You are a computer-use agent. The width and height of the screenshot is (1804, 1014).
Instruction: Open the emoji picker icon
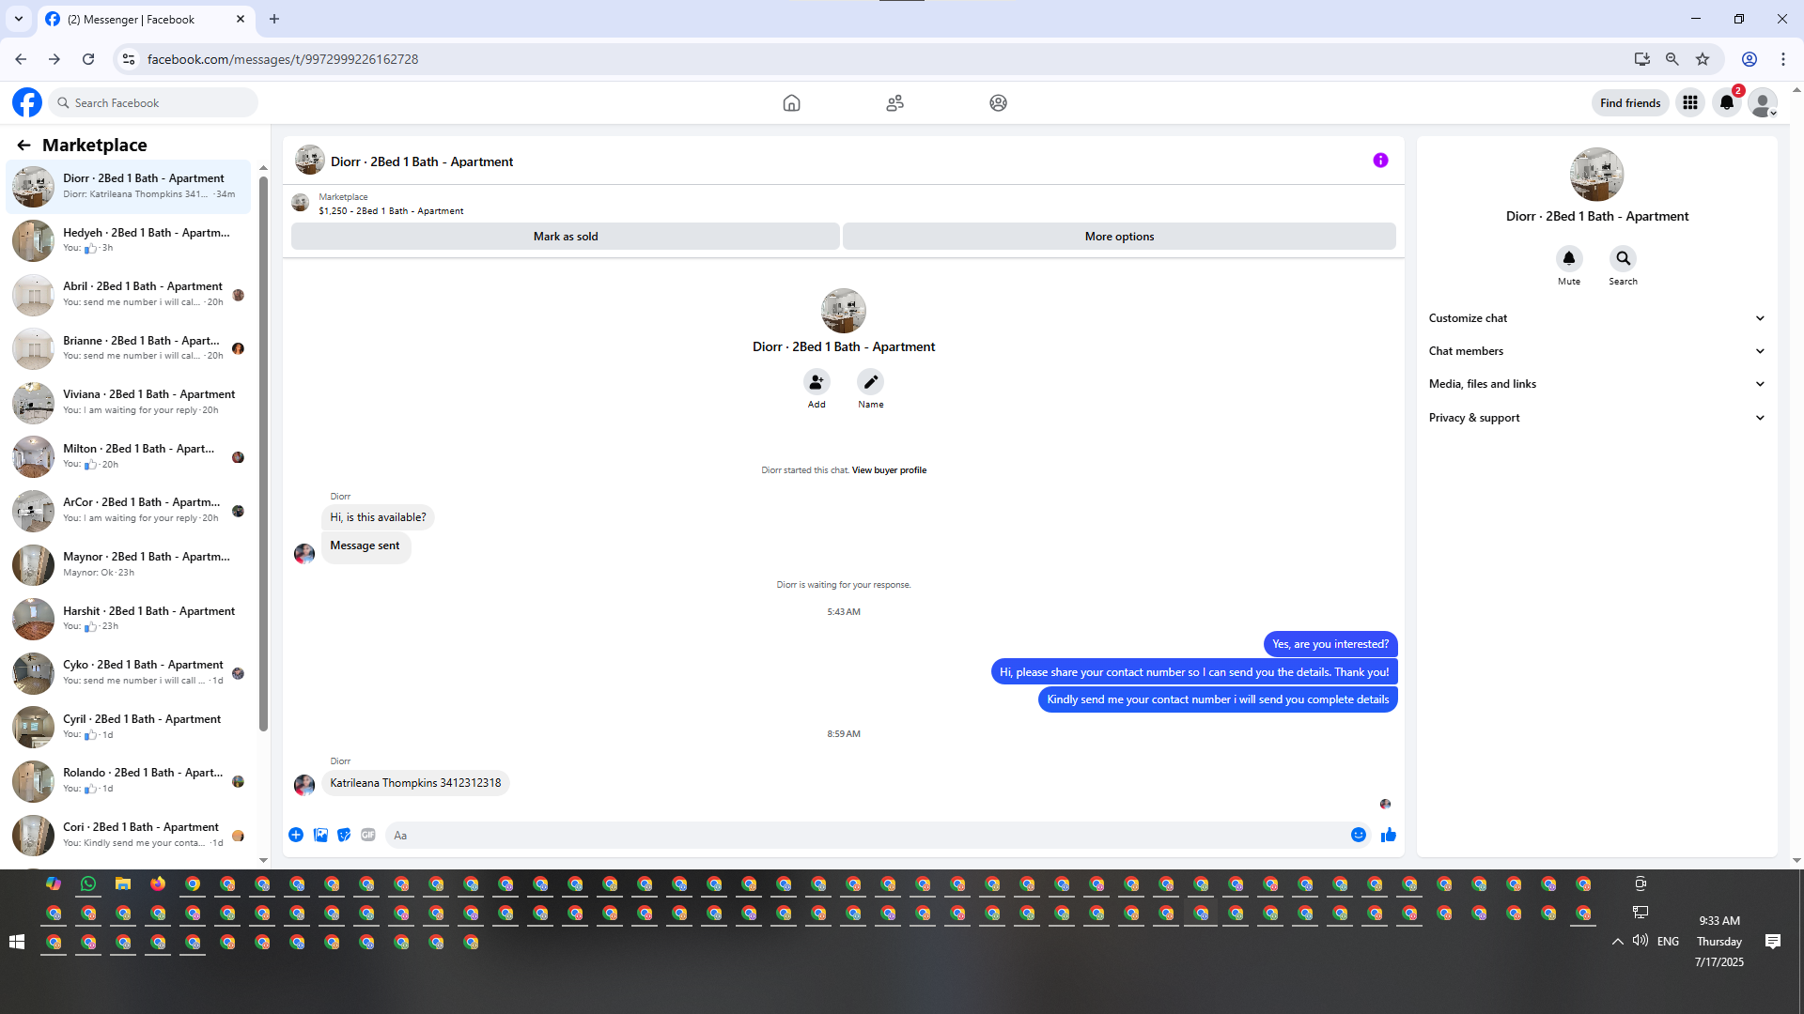click(x=1359, y=835)
